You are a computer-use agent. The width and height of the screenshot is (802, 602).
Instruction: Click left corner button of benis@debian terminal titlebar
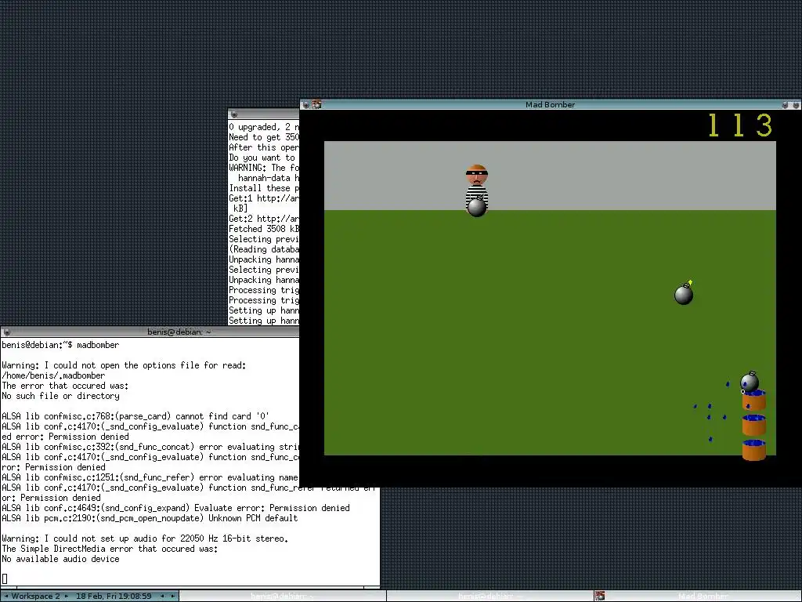click(6, 332)
